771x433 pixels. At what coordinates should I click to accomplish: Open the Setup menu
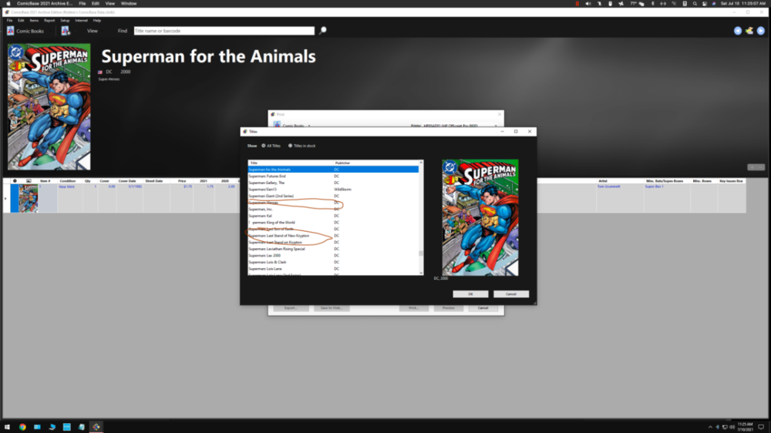[x=65, y=21]
